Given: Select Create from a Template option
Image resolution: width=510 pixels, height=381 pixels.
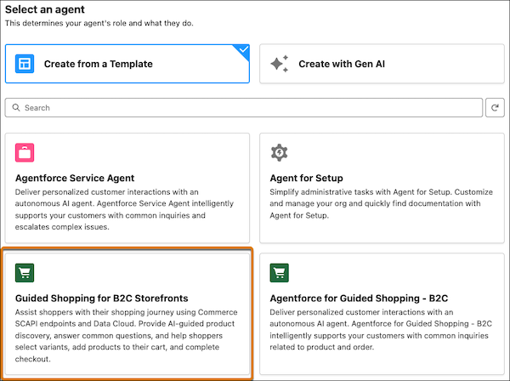Looking at the screenshot, I should (127, 64).
